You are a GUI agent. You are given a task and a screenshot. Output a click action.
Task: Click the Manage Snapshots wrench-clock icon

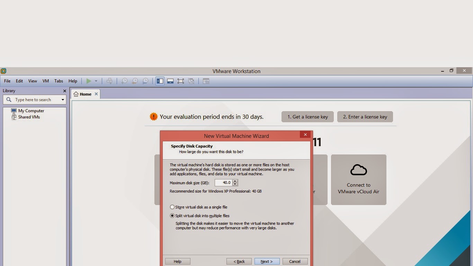(x=145, y=81)
